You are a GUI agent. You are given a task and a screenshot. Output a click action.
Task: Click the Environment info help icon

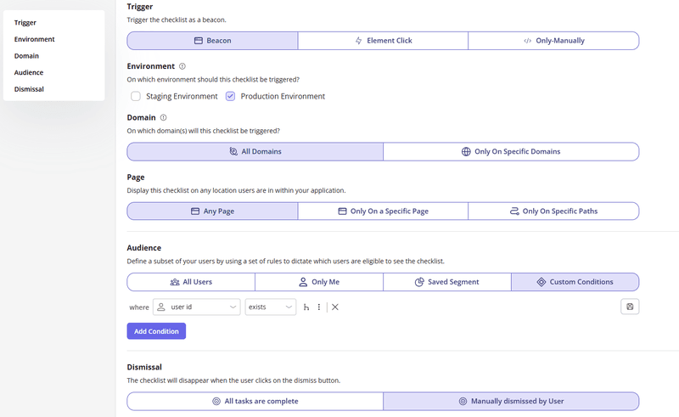pos(183,66)
